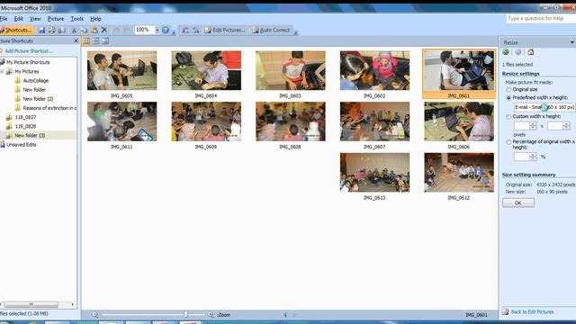Viewport: 576px width, 324px height.
Task: Click the OK button in Resize pane
Action: click(518, 202)
